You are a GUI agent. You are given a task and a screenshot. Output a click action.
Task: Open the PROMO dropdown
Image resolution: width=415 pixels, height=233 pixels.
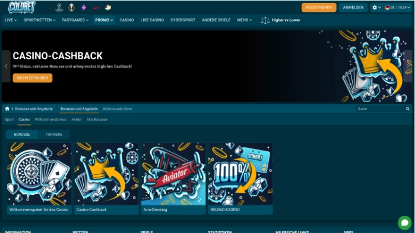point(104,20)
